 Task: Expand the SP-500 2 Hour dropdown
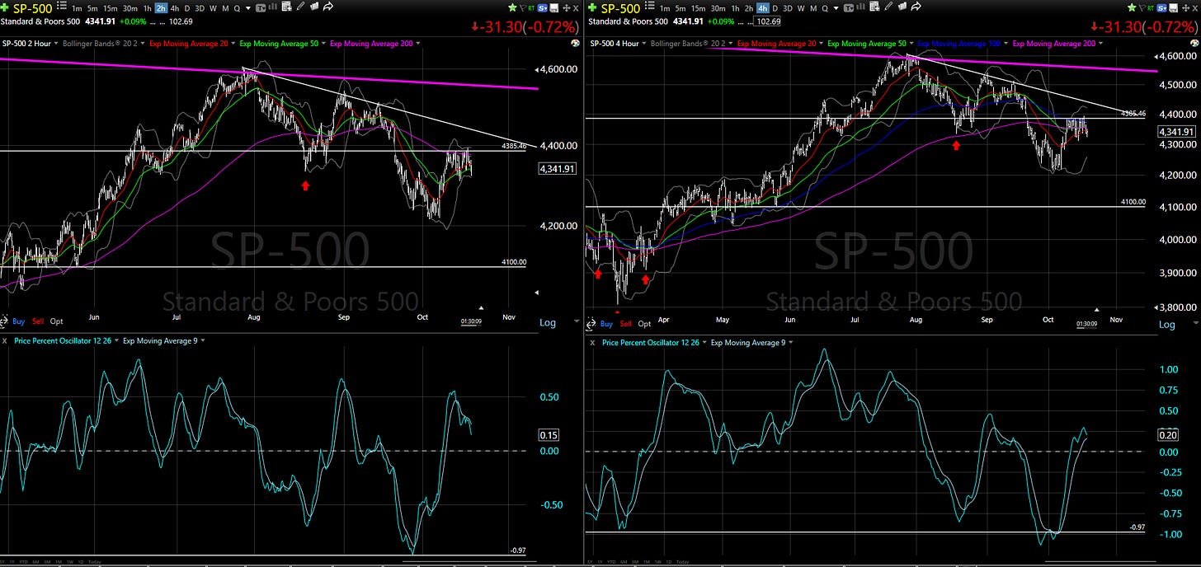56,43
